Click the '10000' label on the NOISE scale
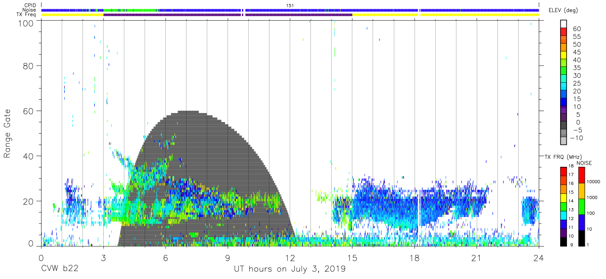606x279 pixels. point(594,182)
